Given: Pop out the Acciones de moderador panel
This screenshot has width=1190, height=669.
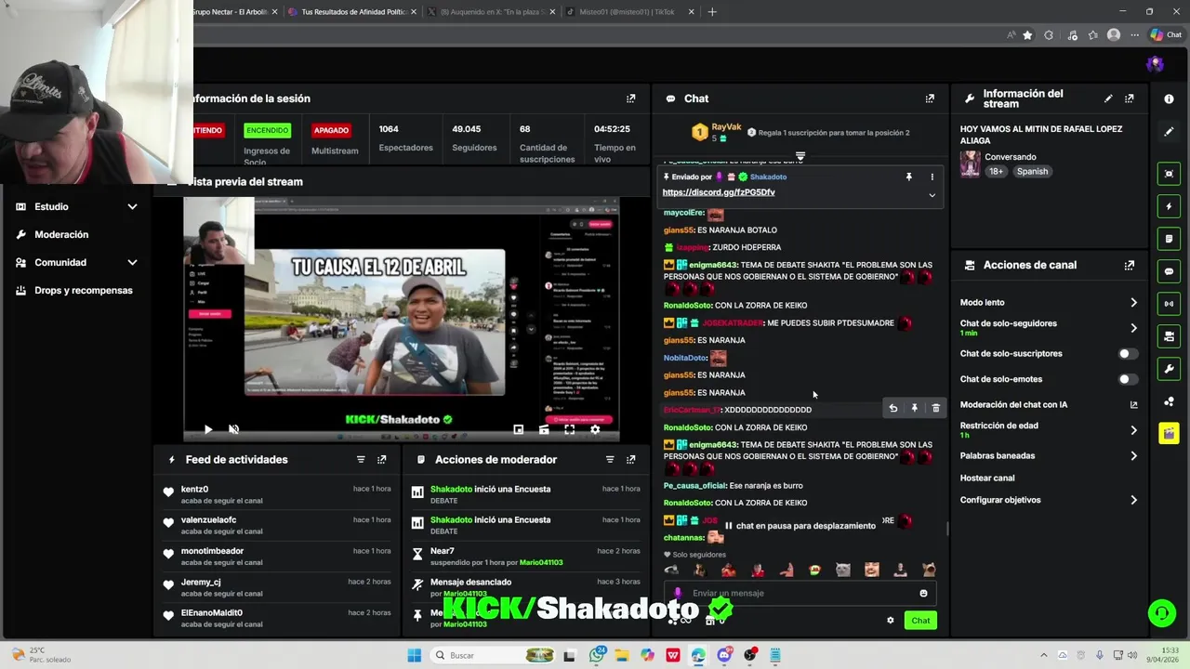Looking at the screenshot, I should 631,459.
